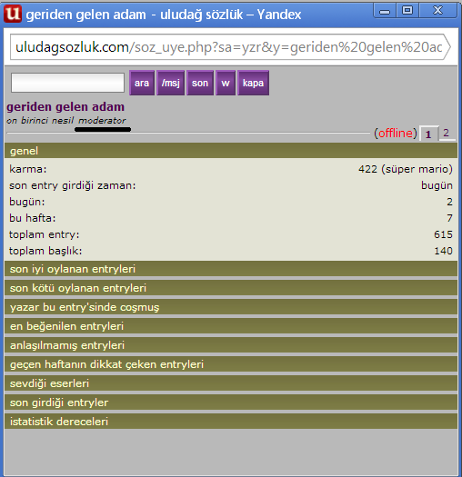Click the 'w' button
The width and height of the screenshot is (462, 477).
click(226, 83)
